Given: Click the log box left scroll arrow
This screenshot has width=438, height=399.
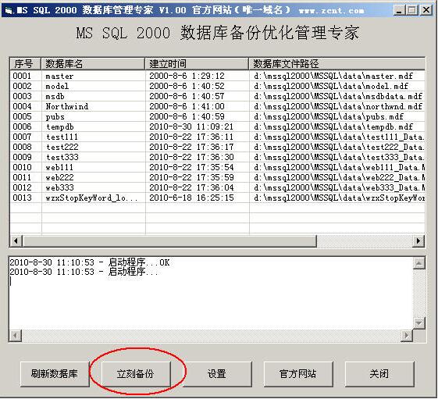Looking at the screenshot, I should (16, 336).
